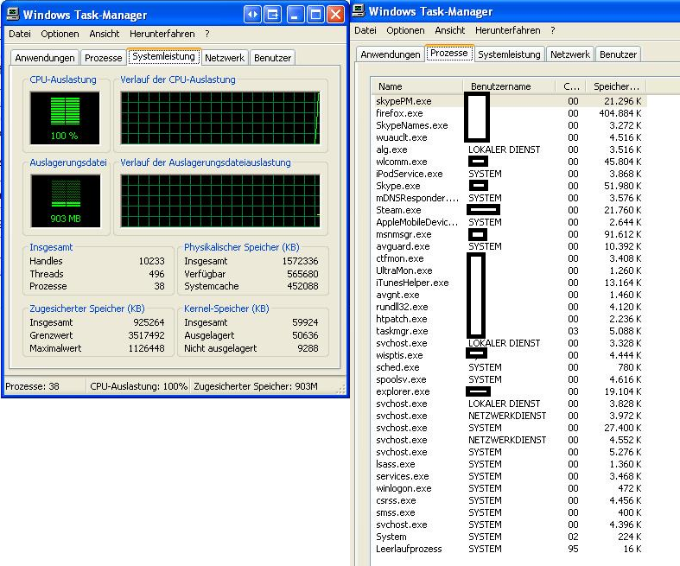Select the Benutzer tab in the right window
The height and width of the screenshot is (566, 680).
(x=618, y=54)
